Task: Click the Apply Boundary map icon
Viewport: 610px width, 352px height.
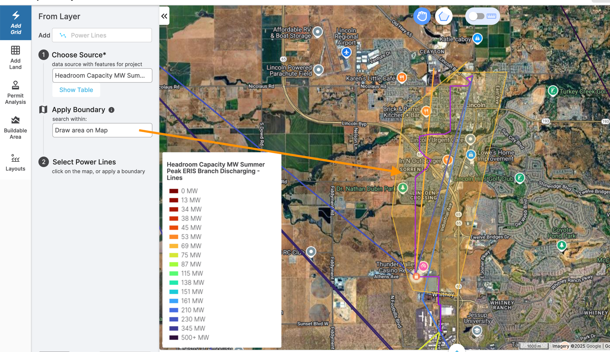Action: pyautogui.click(x=43, y=110)
